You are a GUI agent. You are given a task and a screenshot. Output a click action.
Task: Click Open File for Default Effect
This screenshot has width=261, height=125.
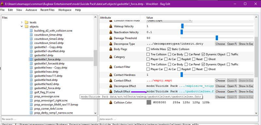coord(232,91)
